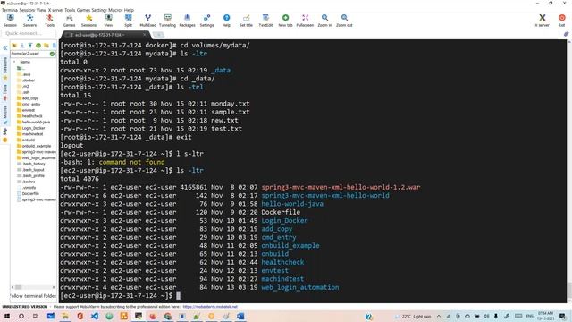The image size is (572, 322).
Task: Open the Games toolbar button
Action: pos(69,21)
